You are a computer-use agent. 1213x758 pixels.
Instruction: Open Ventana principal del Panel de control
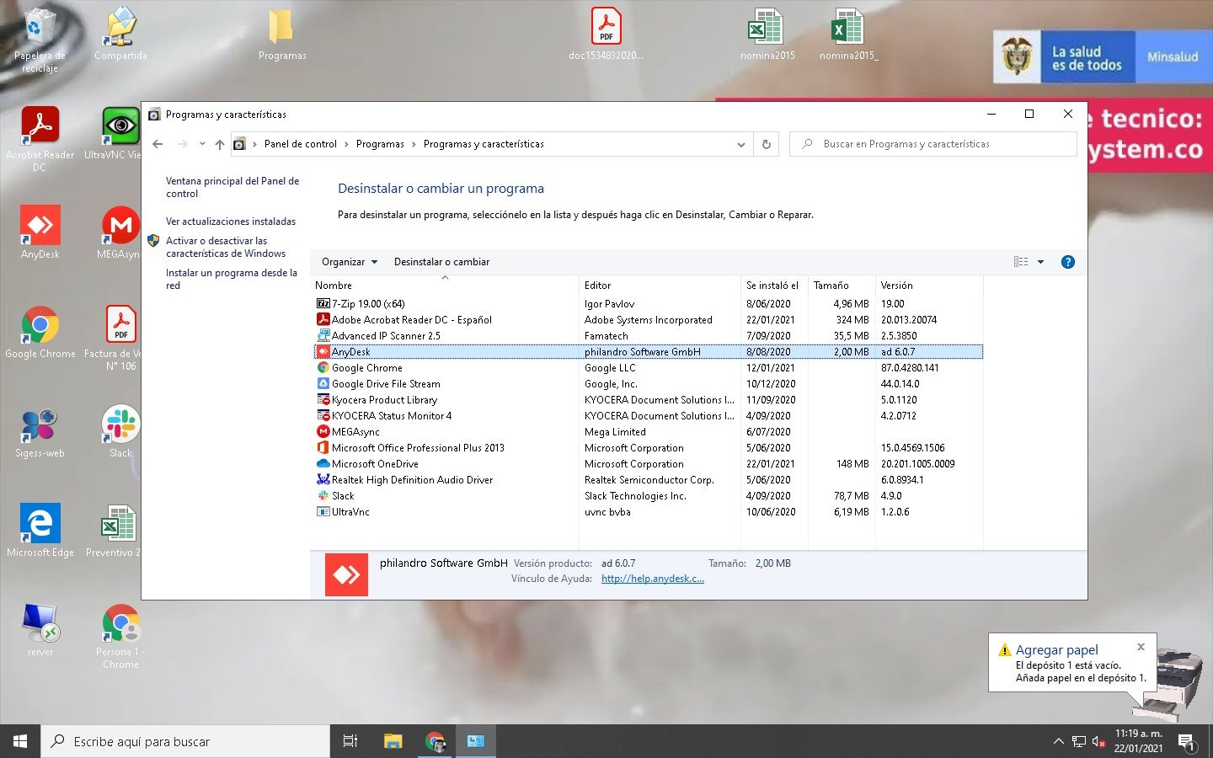coord(232,187)
